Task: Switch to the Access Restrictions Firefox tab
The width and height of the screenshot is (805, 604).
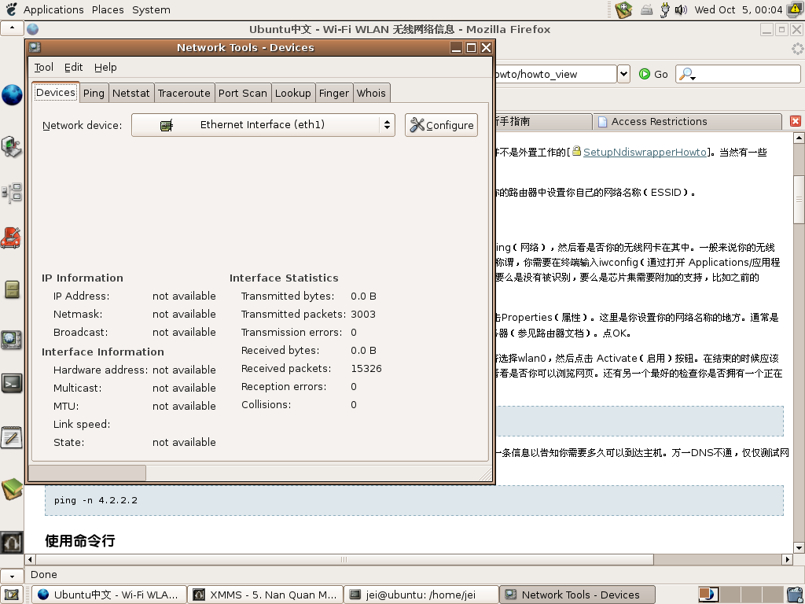Action: (688, 122)
